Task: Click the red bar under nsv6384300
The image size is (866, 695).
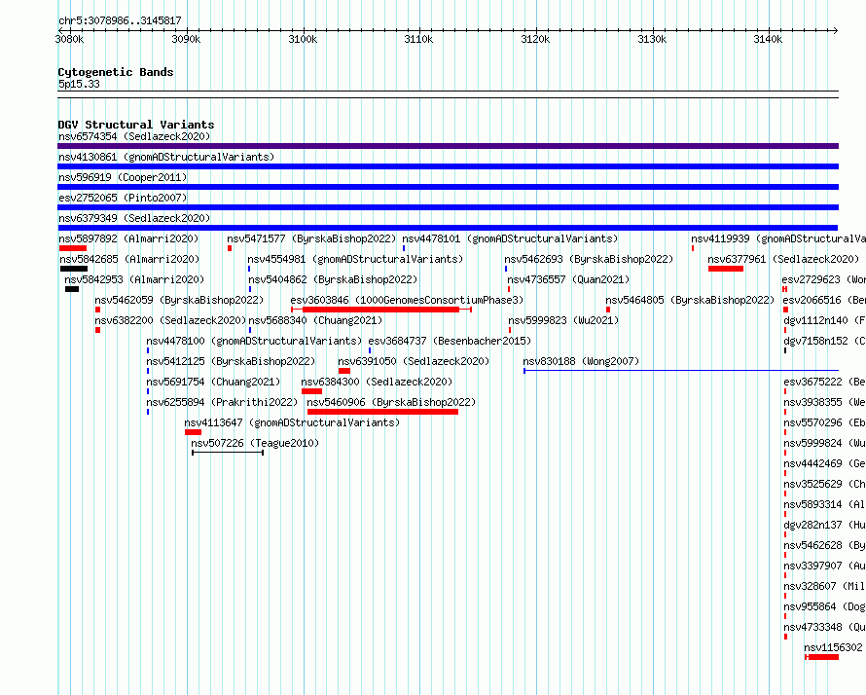Action: pyautogui.click(x=311, y=391)
